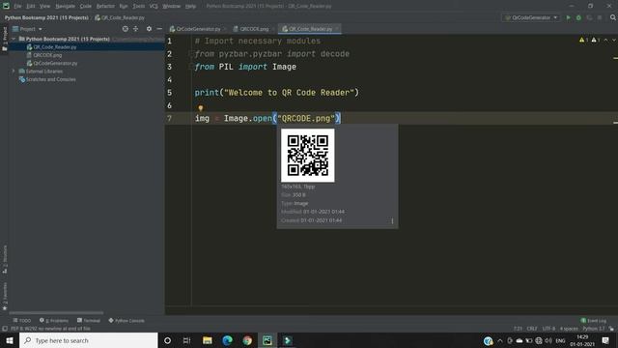618x348 pixels.
Task: Open the Windows notification center
Action: point(605,340)
